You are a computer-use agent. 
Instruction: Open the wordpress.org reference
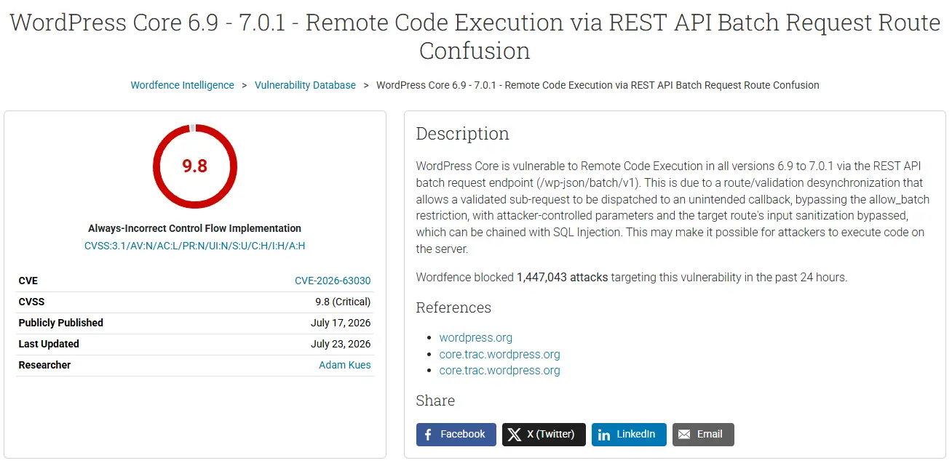[476, 337]
